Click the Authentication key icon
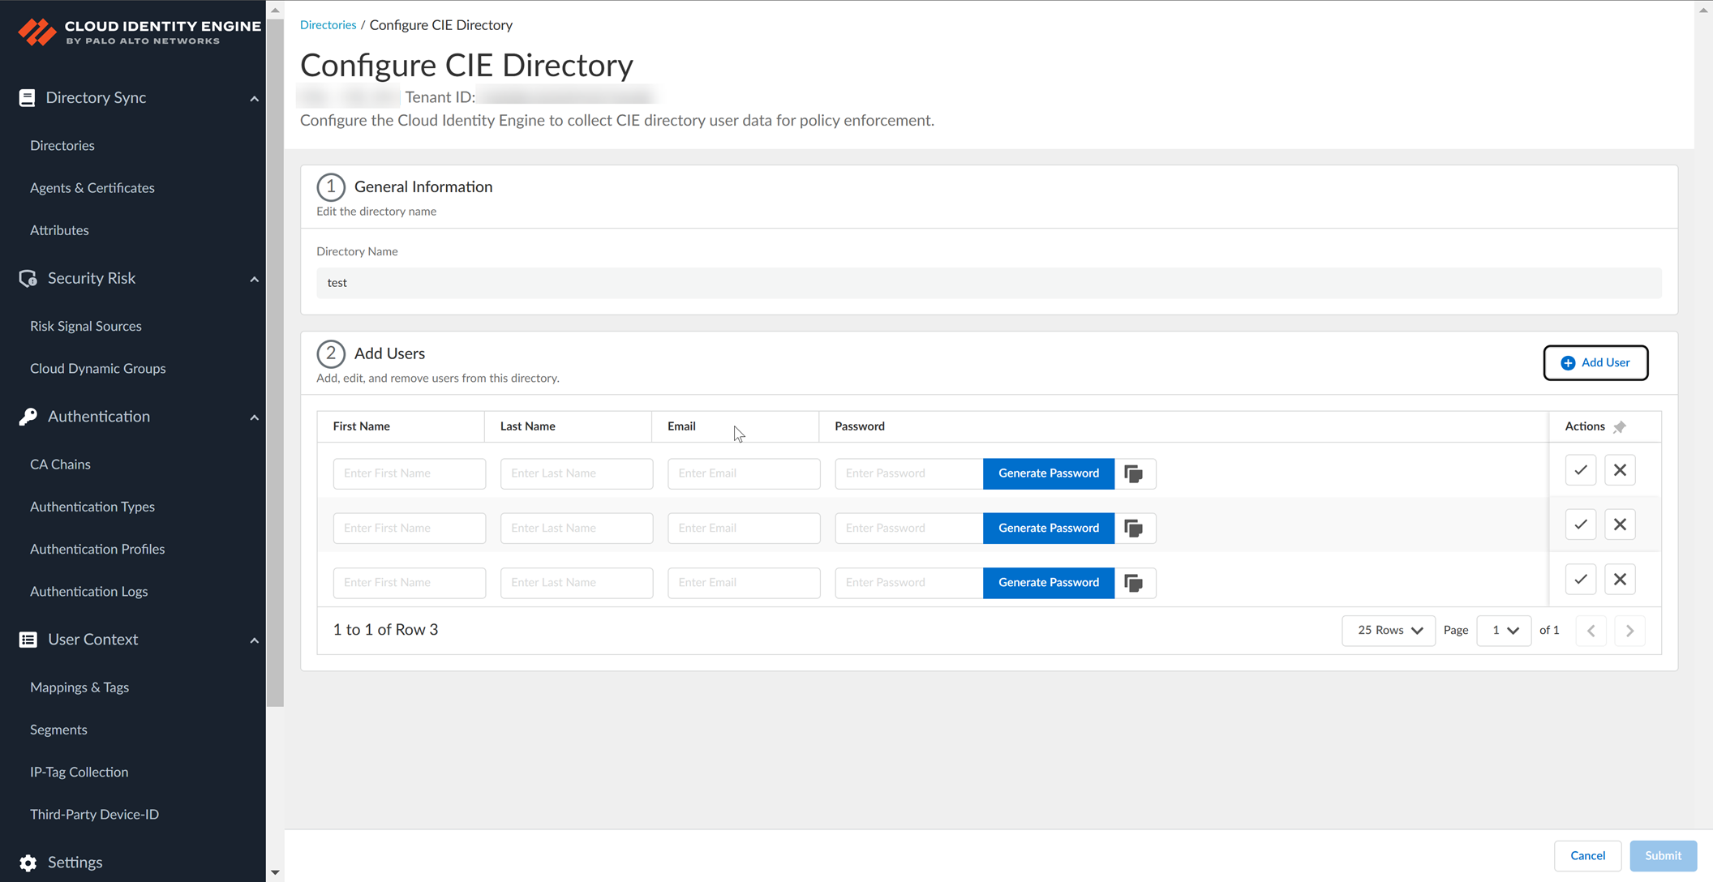The width and height of the screenshot is (1713, 882). click(x=28, y=417)
